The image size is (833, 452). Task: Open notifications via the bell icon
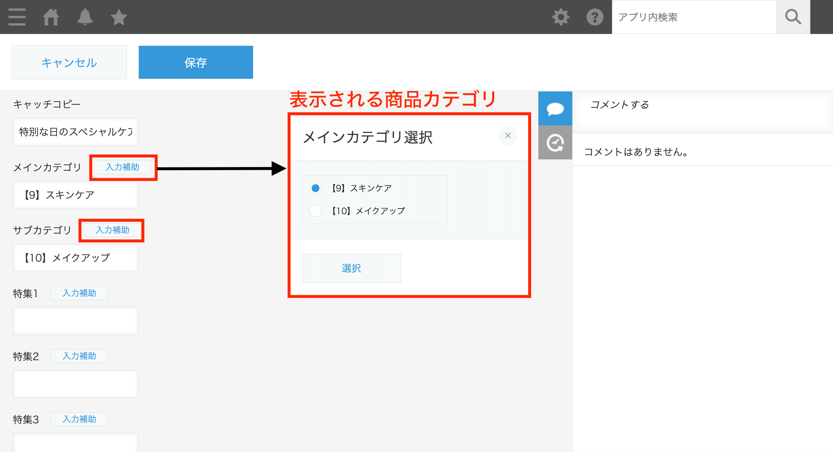85,17
